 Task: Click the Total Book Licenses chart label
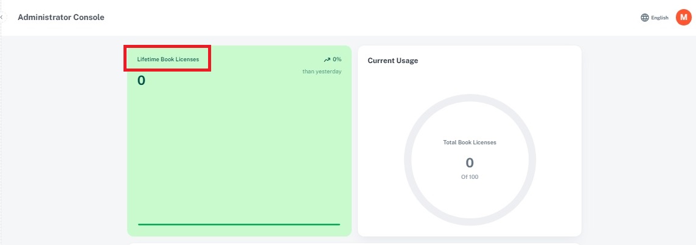click(x=470, y=143)
